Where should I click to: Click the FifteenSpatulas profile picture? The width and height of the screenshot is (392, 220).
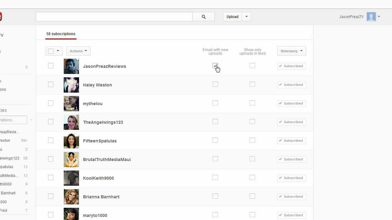[x=71, y=141]
